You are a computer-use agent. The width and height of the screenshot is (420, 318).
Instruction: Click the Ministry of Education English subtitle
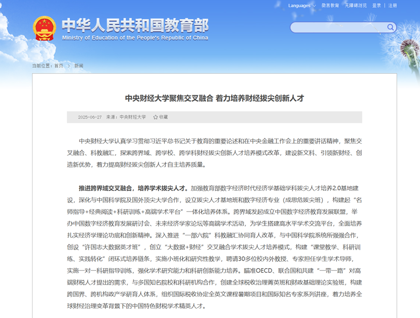135,38
